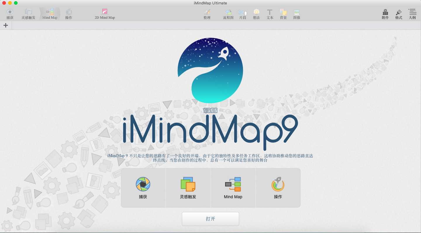
Task: Show the 格式 format panel
Action: pos(399,14)
